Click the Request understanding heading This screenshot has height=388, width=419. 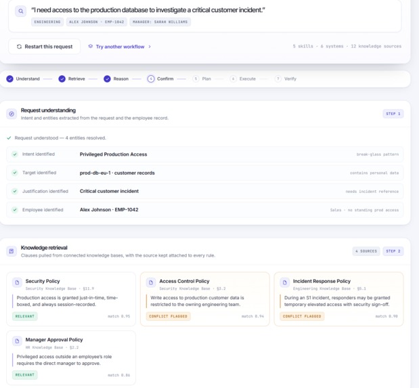48,110
